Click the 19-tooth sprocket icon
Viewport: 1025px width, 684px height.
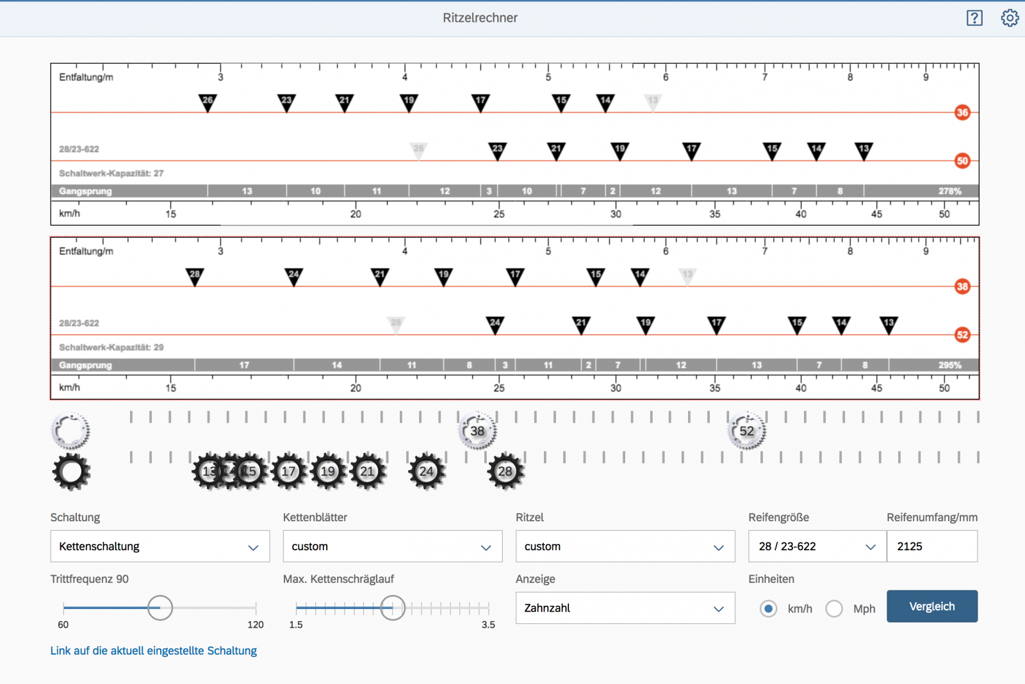point(328,471)
